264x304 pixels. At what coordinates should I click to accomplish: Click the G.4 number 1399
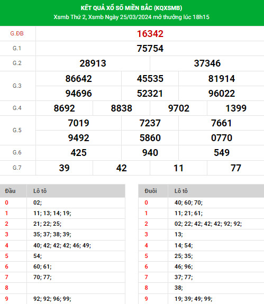click(236, 108)
